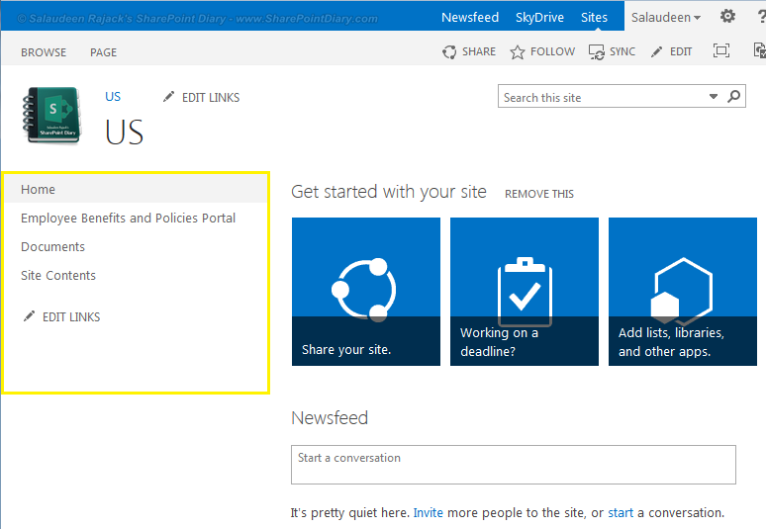Click the SYNC text label in ribbon
This screenshot has width=766, height=529.
(622, 51)
